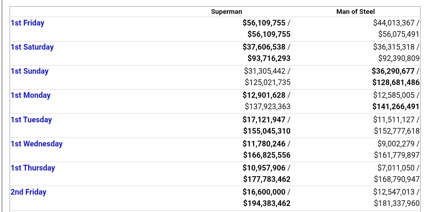Open the 1st Thursday link
The height and width of the screenshot is (212, 427).
tap(33, 168)
